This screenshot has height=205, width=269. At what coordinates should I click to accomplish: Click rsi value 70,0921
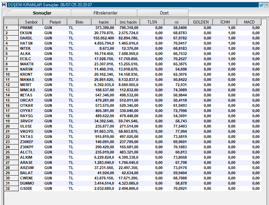[x=180, y=188]
